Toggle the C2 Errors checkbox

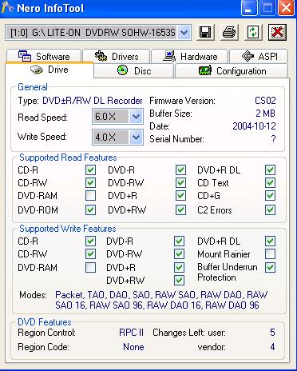[270, 210]
